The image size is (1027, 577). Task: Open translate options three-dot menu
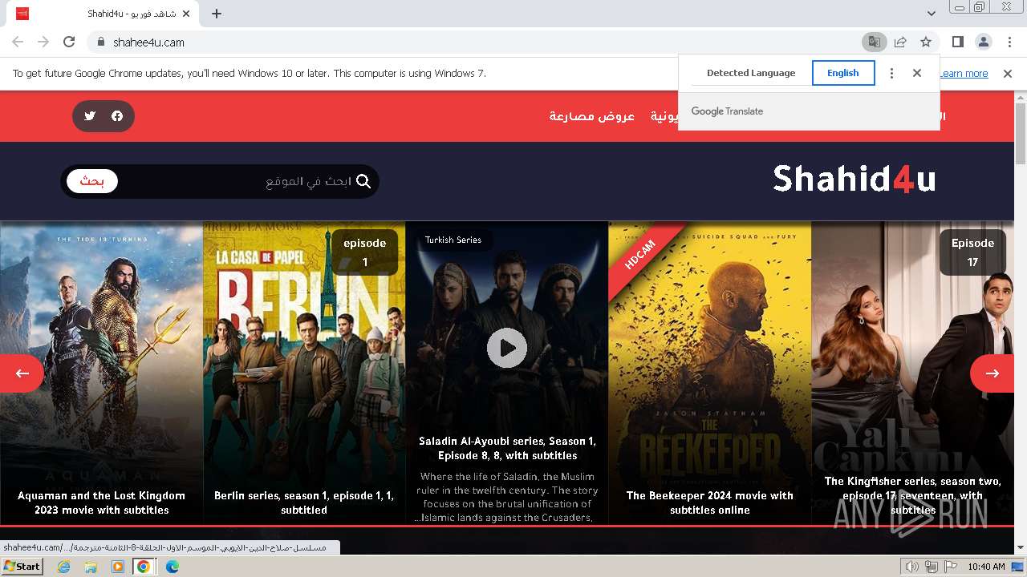point(891,73)
